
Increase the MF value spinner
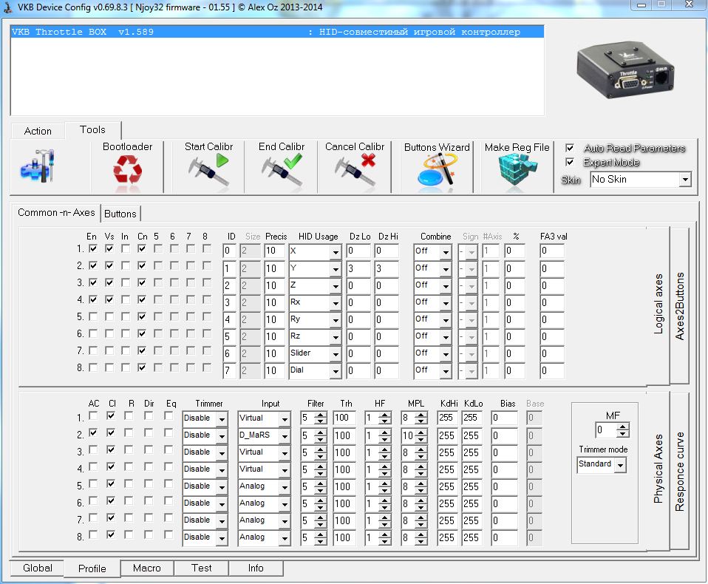tap(623, 427)
